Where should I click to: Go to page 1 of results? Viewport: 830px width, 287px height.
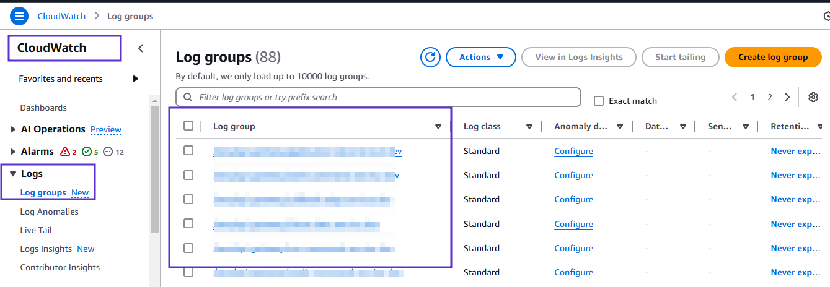pos(753,97)
